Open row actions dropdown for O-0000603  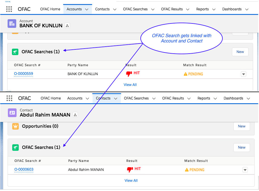[245, 170]
